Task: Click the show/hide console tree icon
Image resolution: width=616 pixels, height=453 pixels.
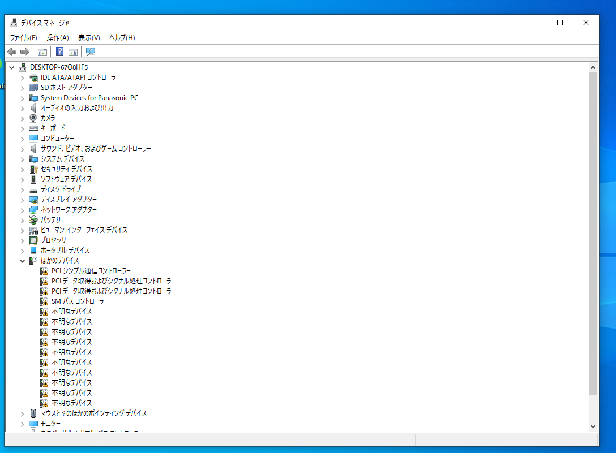Action: (42, 52)
